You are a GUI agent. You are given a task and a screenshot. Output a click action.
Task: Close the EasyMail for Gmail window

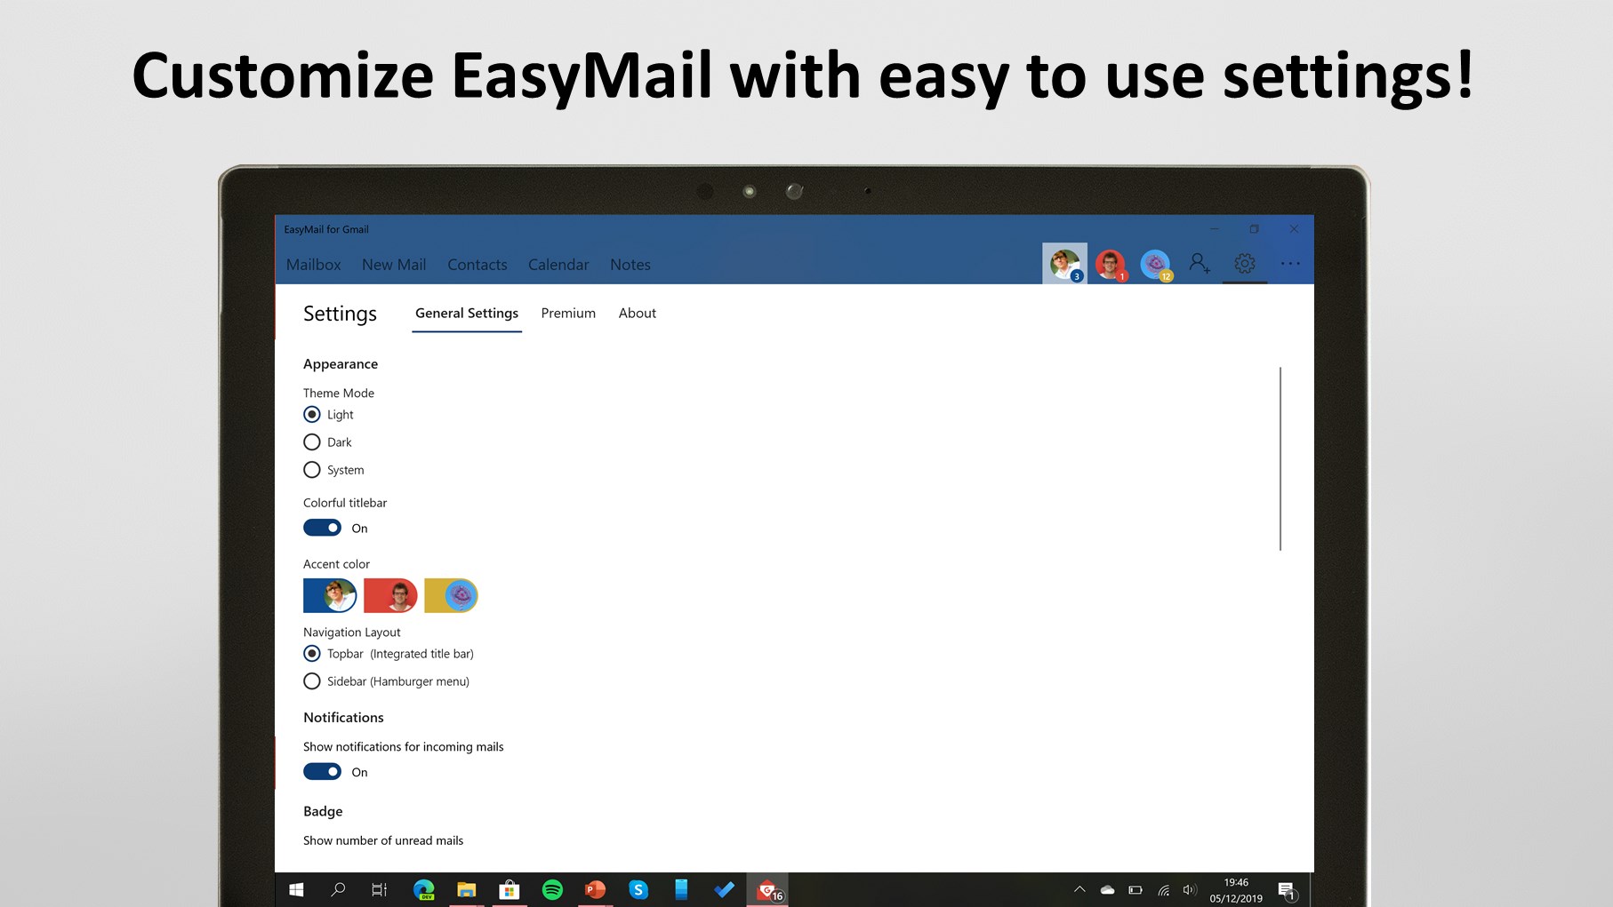tap(1294, 229)
